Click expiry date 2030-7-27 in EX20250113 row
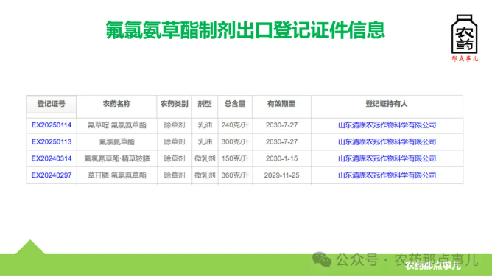The width and height of the screenshot is (492, 277). (281, 141)
